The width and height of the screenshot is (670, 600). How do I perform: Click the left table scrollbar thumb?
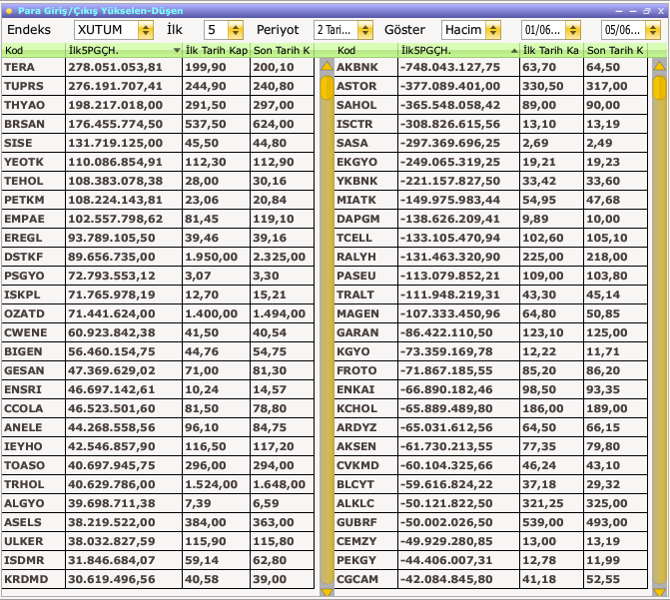327,88
